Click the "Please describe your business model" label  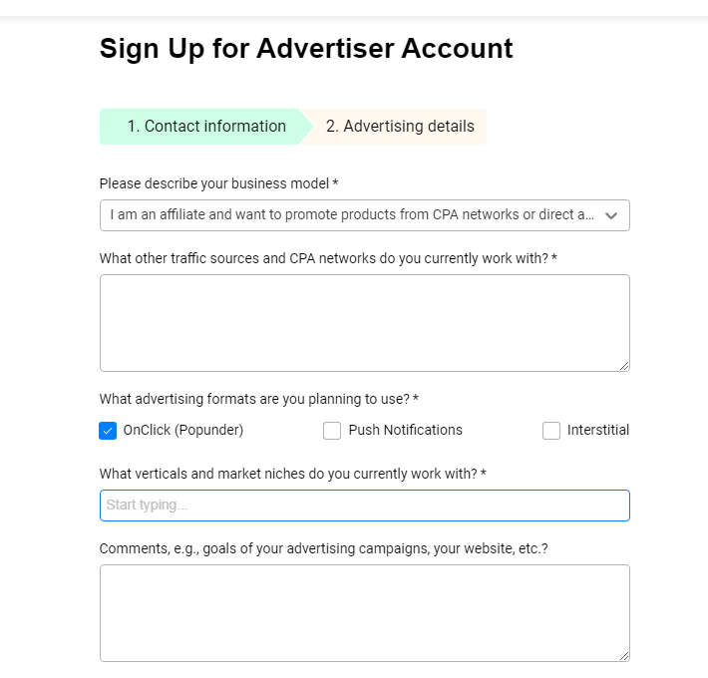(x=218, y=184)
